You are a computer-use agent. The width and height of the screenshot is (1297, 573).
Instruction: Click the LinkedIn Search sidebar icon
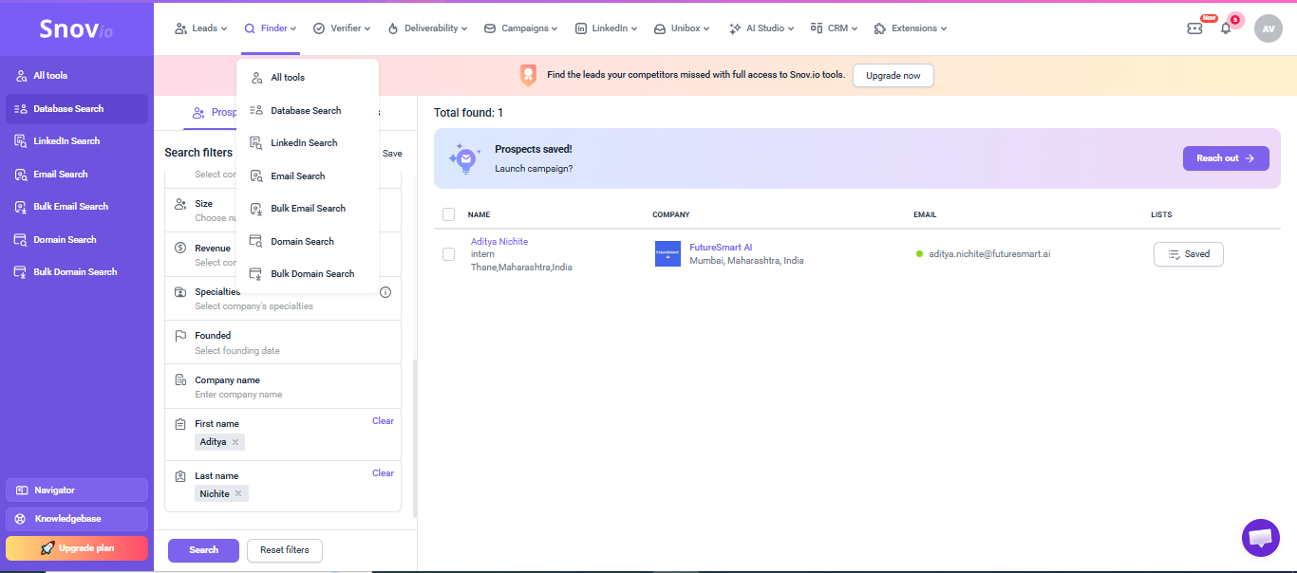click(x=21, y=140)
